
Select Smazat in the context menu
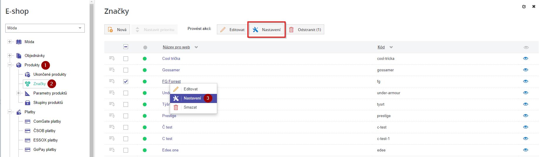coord(190,107)
